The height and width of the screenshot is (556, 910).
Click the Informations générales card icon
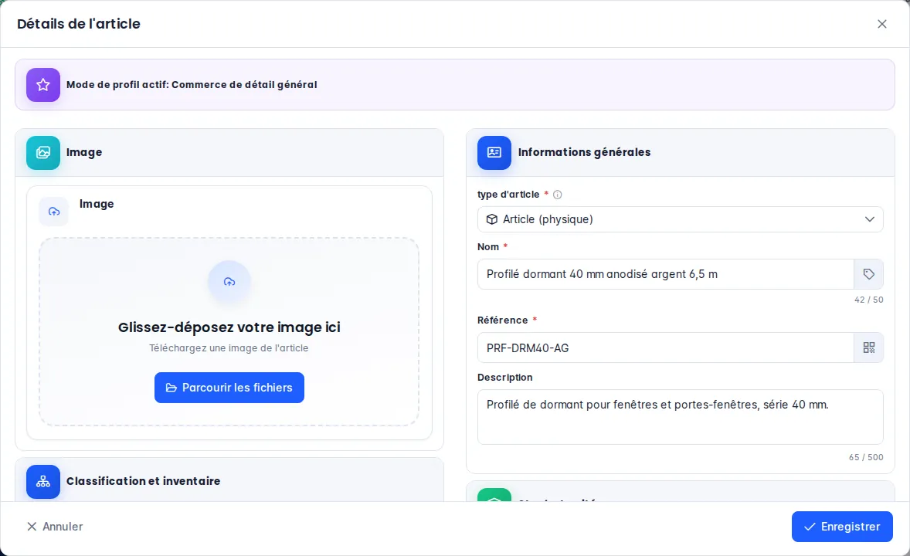point(494,153)
